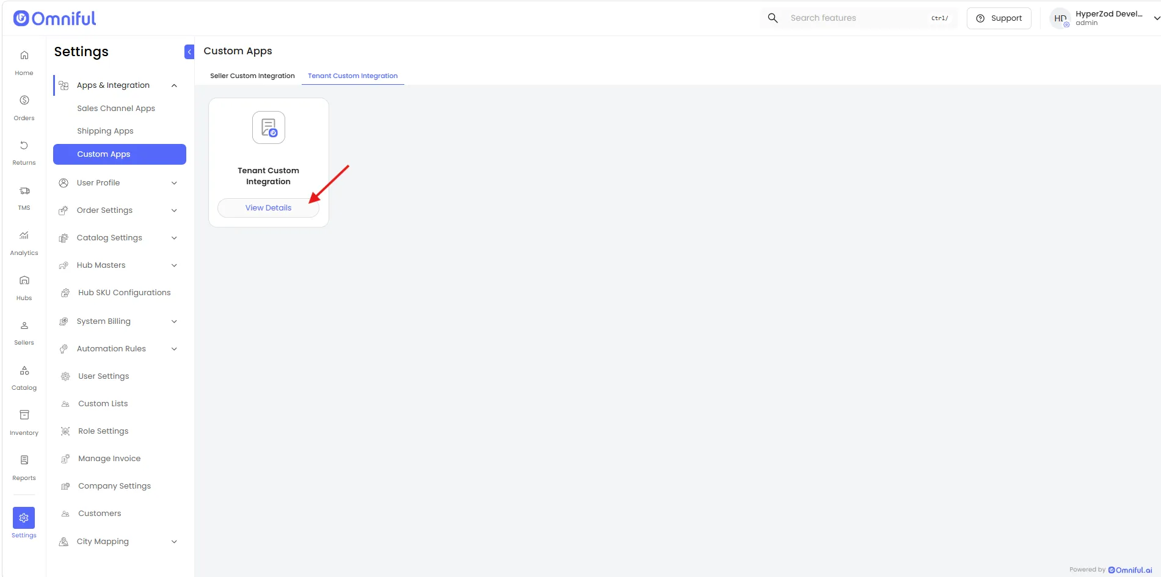Expand City Mapping section
This screenshot has height=577, width=1161.
tap(174, 542)
